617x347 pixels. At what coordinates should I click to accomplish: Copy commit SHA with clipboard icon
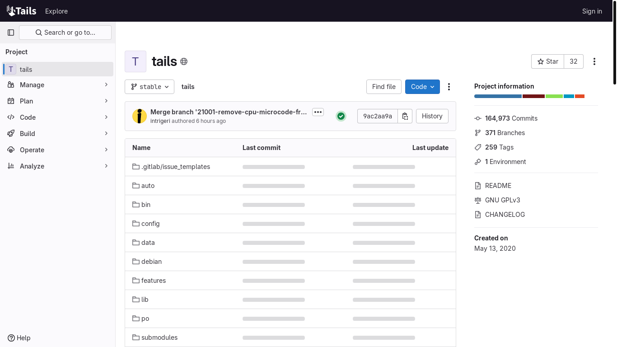click(x=405, y=116)
